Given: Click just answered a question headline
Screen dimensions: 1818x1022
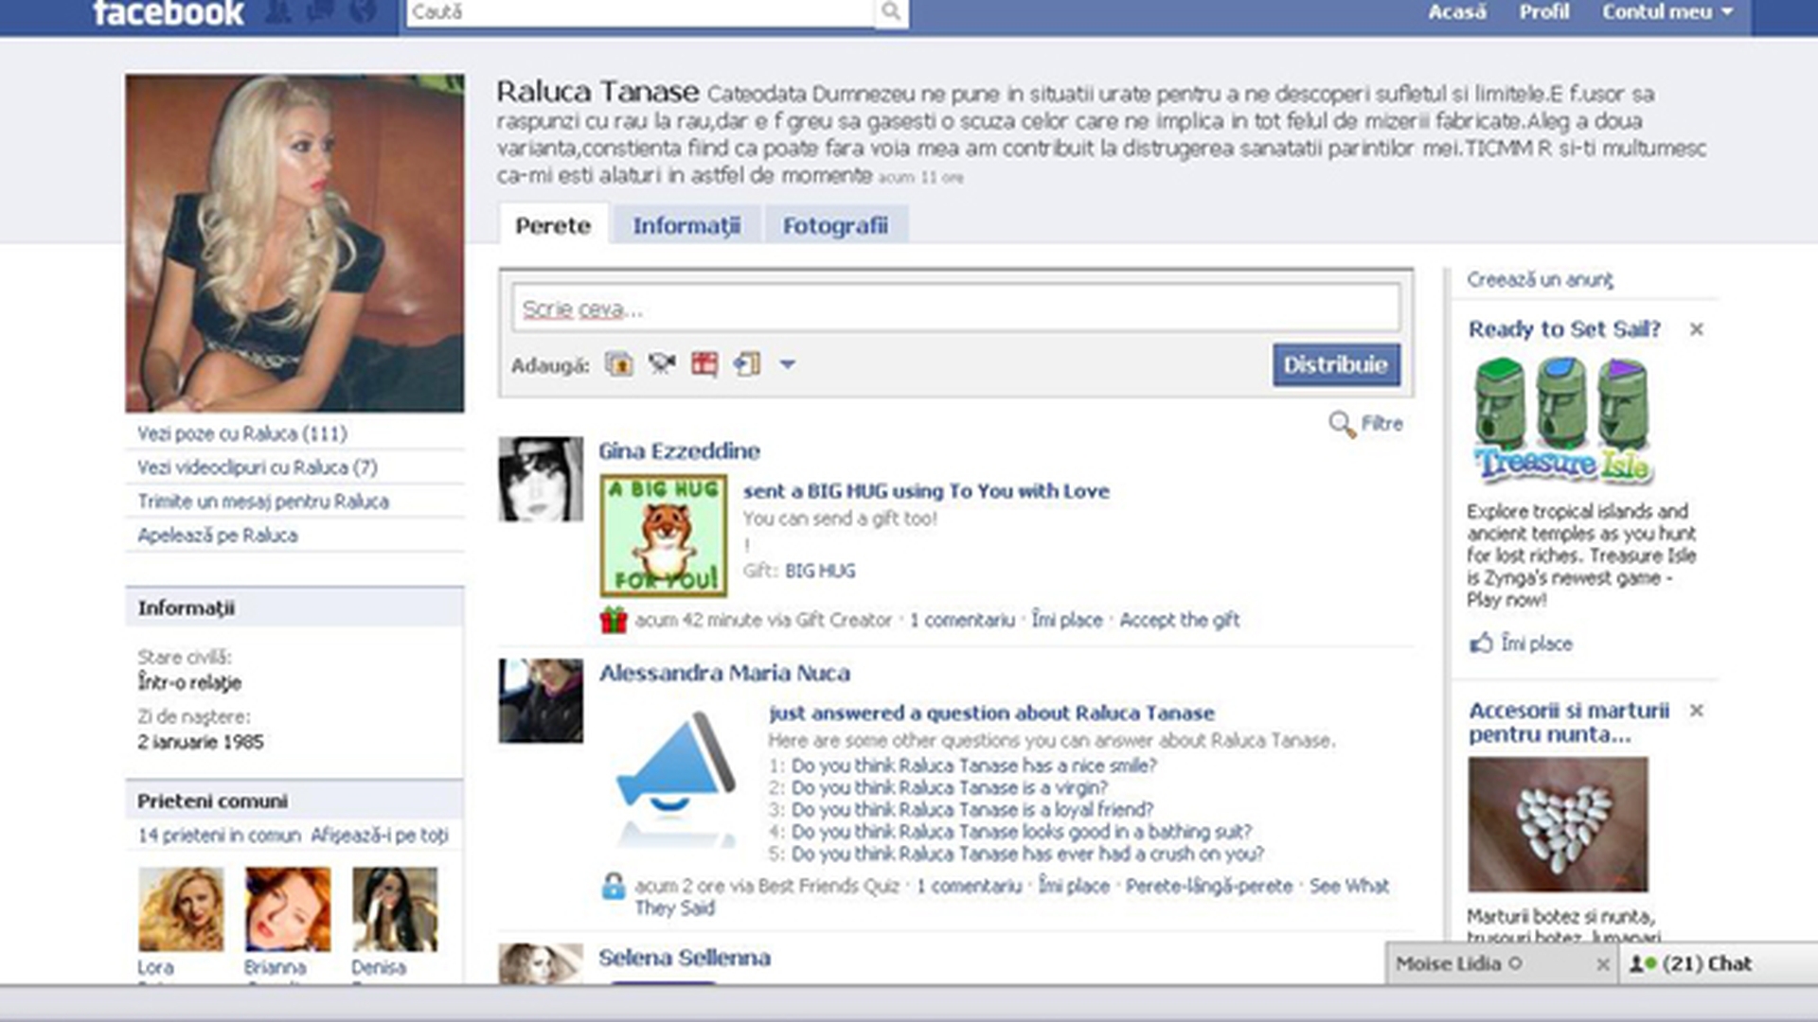Looking at the screenshot, I should [991, 714].
